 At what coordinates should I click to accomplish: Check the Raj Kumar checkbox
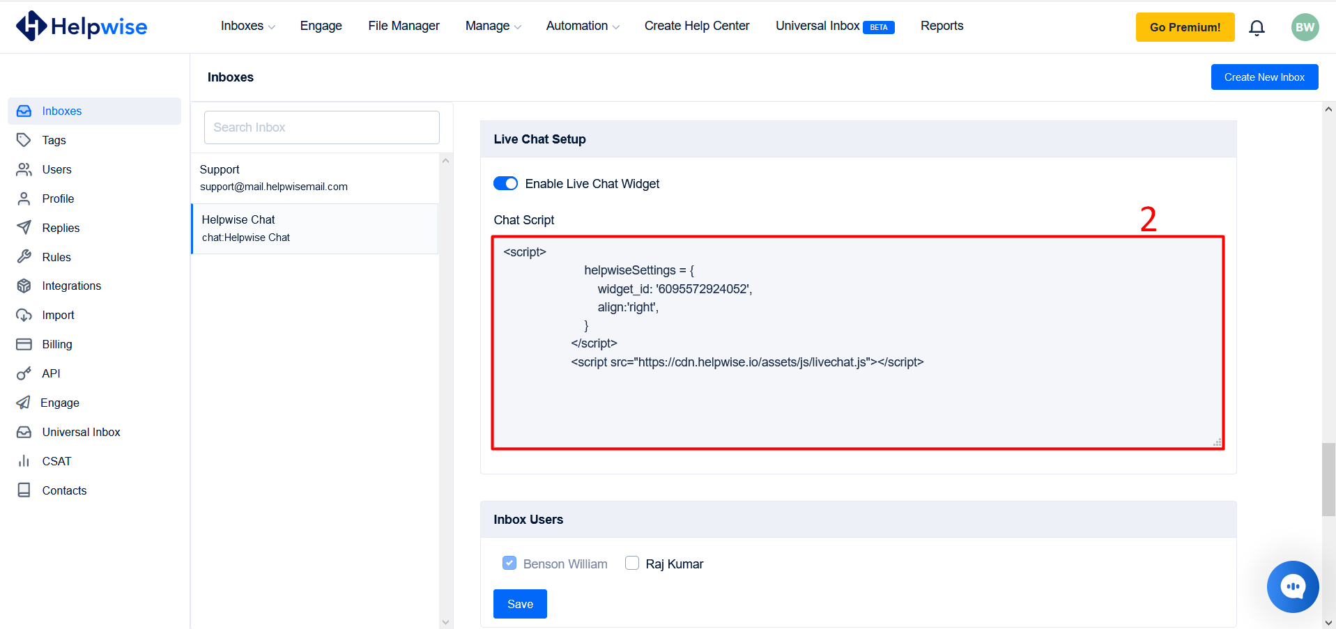[x=632, y=563]
